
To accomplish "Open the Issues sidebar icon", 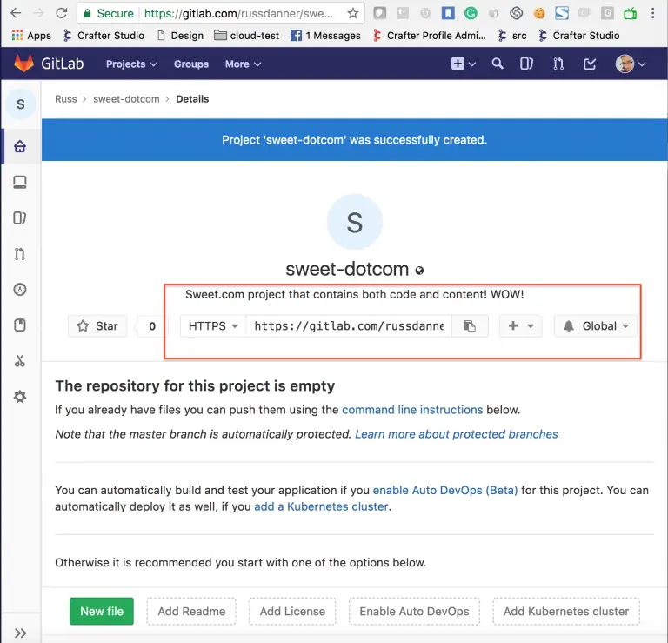I will (x=20, y=218).
